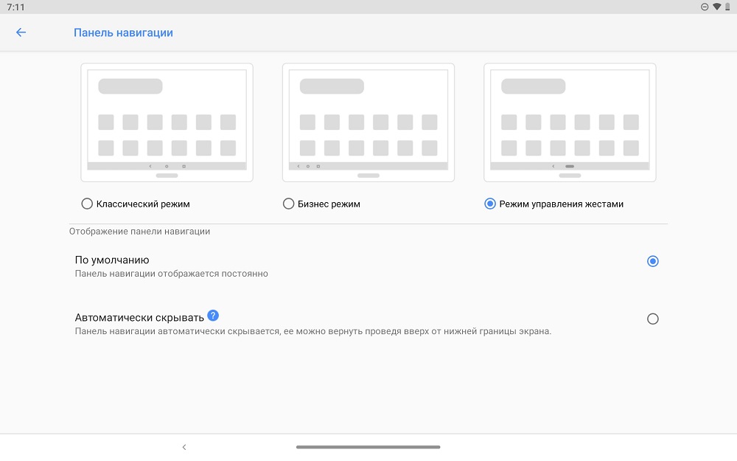Open the help icon beside Автоматически скрывать
The image size is (737, 461).
pyautogui.click(x=213, y=316)
